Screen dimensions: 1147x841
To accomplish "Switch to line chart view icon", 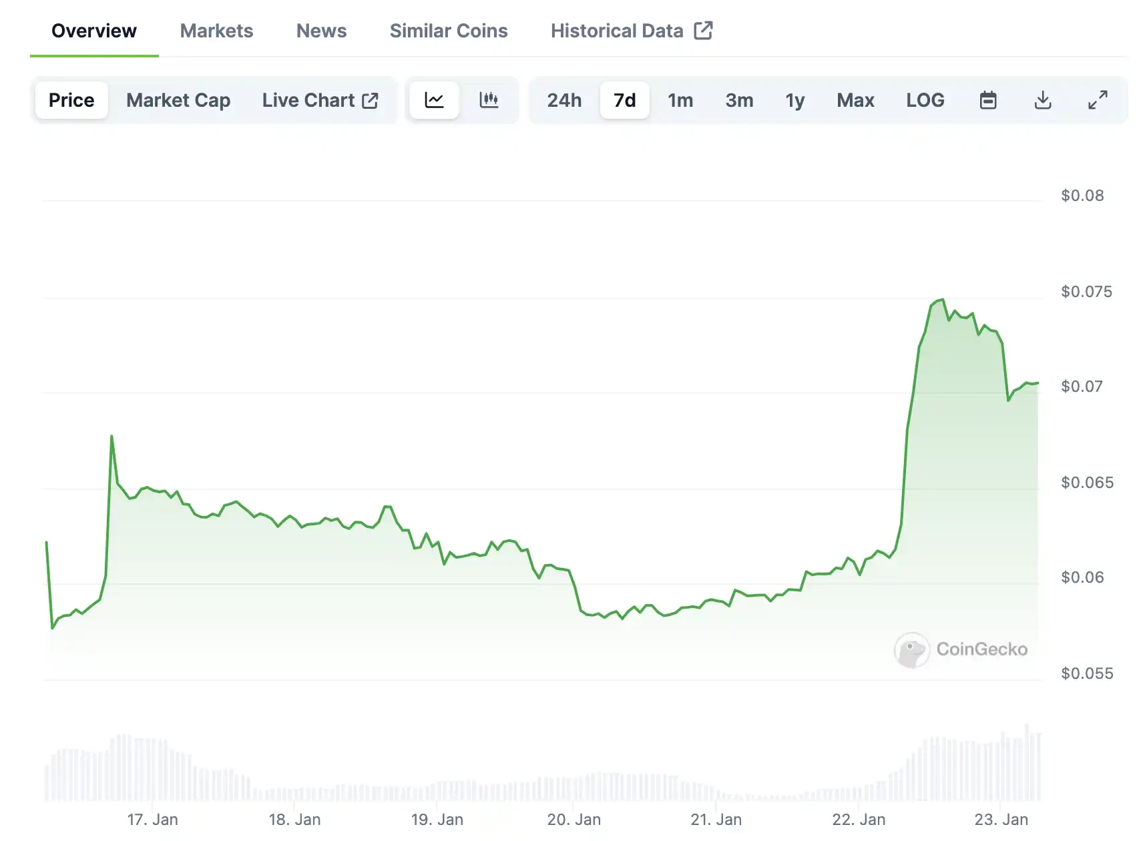I will pos(434,100).
